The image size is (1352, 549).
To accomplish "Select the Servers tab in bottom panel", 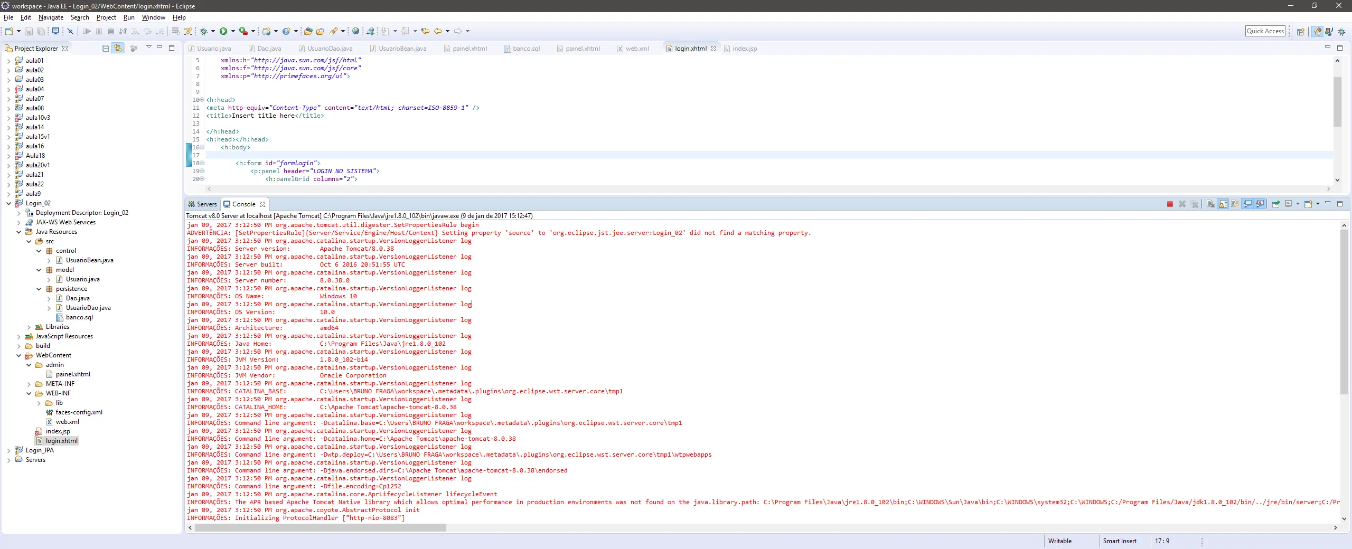I will [203, 204].
